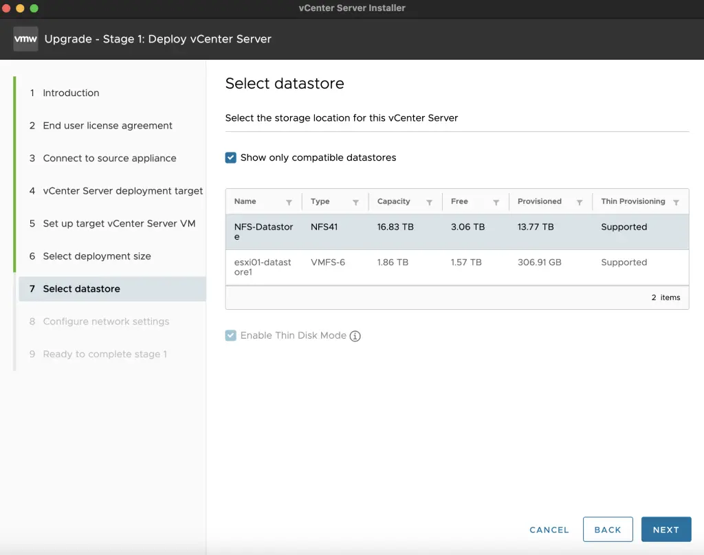Select the NFS-Datastore row
This screenshot has height=555, width=704.
pyautogui.click(x=412, y=231)
